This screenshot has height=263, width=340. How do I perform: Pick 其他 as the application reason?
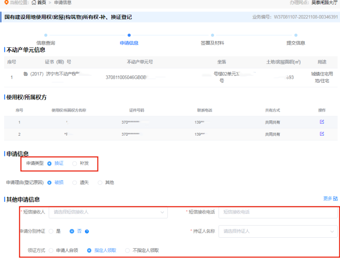(100, 183)
